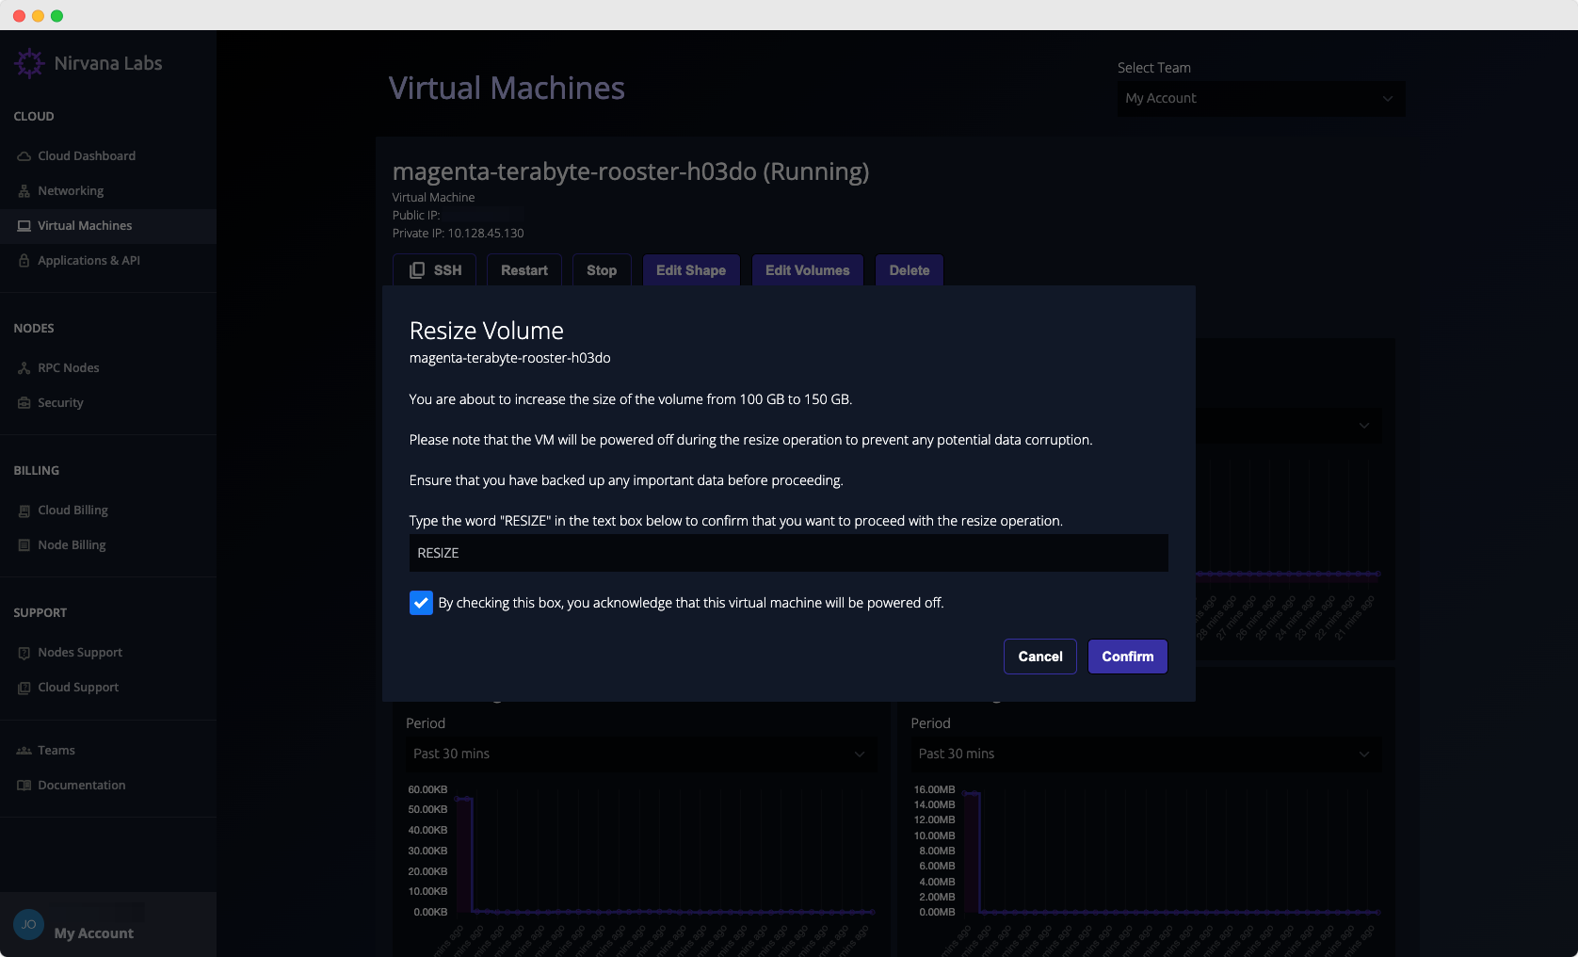1578x957 pixels.
Task: Click the JO user avatar
Action: tap(28, 924)
